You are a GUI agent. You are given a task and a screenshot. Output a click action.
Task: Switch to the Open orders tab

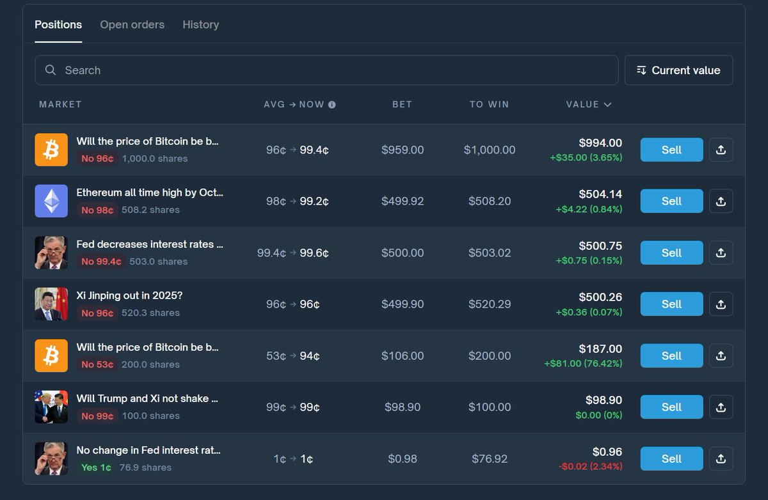[132, 24]
